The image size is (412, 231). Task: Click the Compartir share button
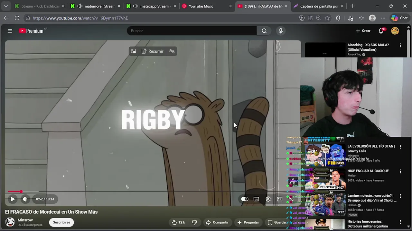click(217, 222)
